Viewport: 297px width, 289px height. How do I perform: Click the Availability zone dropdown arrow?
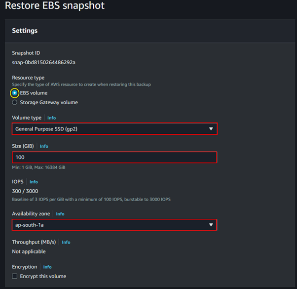(x=211, y=225)
